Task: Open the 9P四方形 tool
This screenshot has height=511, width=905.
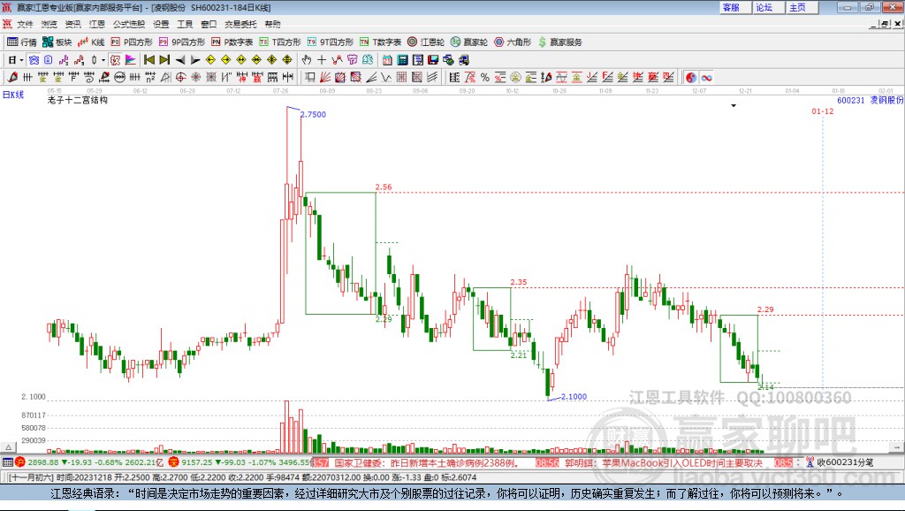Action: [182, 42]
